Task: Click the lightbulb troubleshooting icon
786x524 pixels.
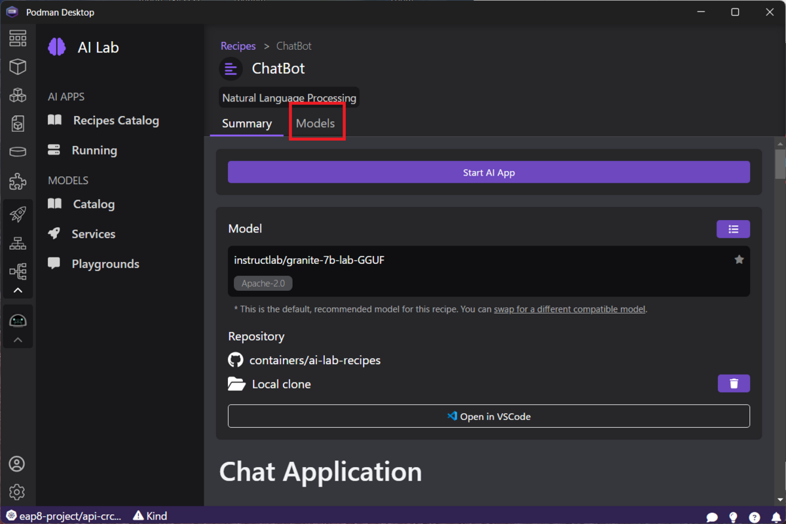Action: (734, 517)
